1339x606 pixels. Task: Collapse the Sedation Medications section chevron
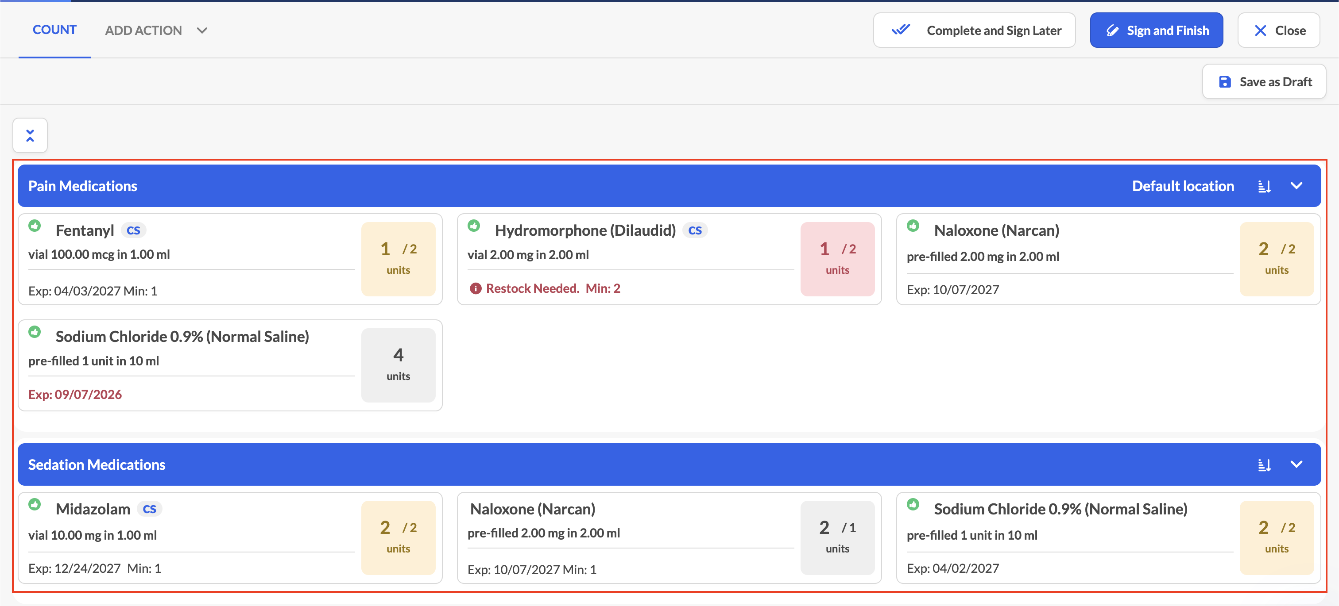pos(1296,464)
